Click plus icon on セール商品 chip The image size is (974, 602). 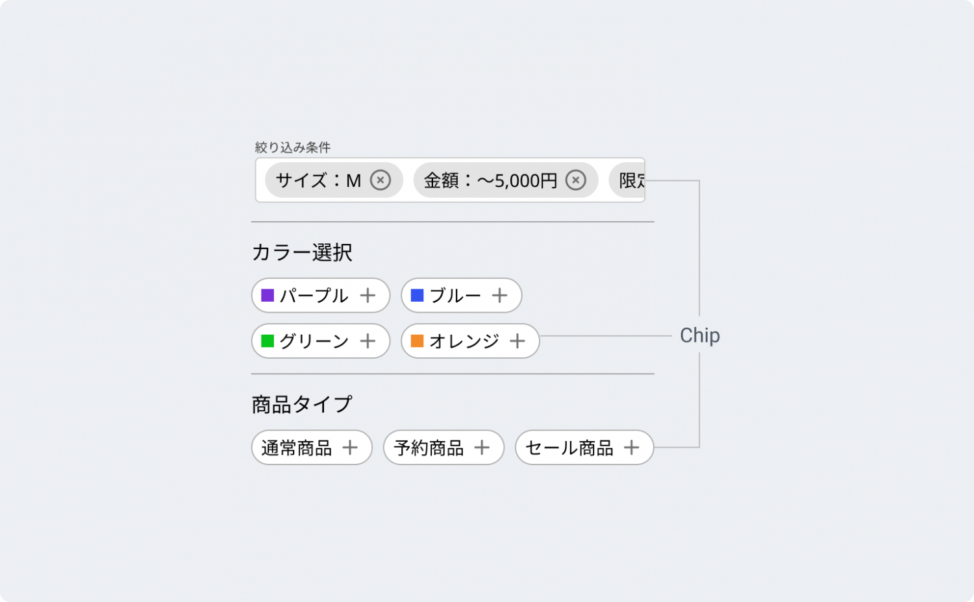pyautogui.click(x=631, y=447)
